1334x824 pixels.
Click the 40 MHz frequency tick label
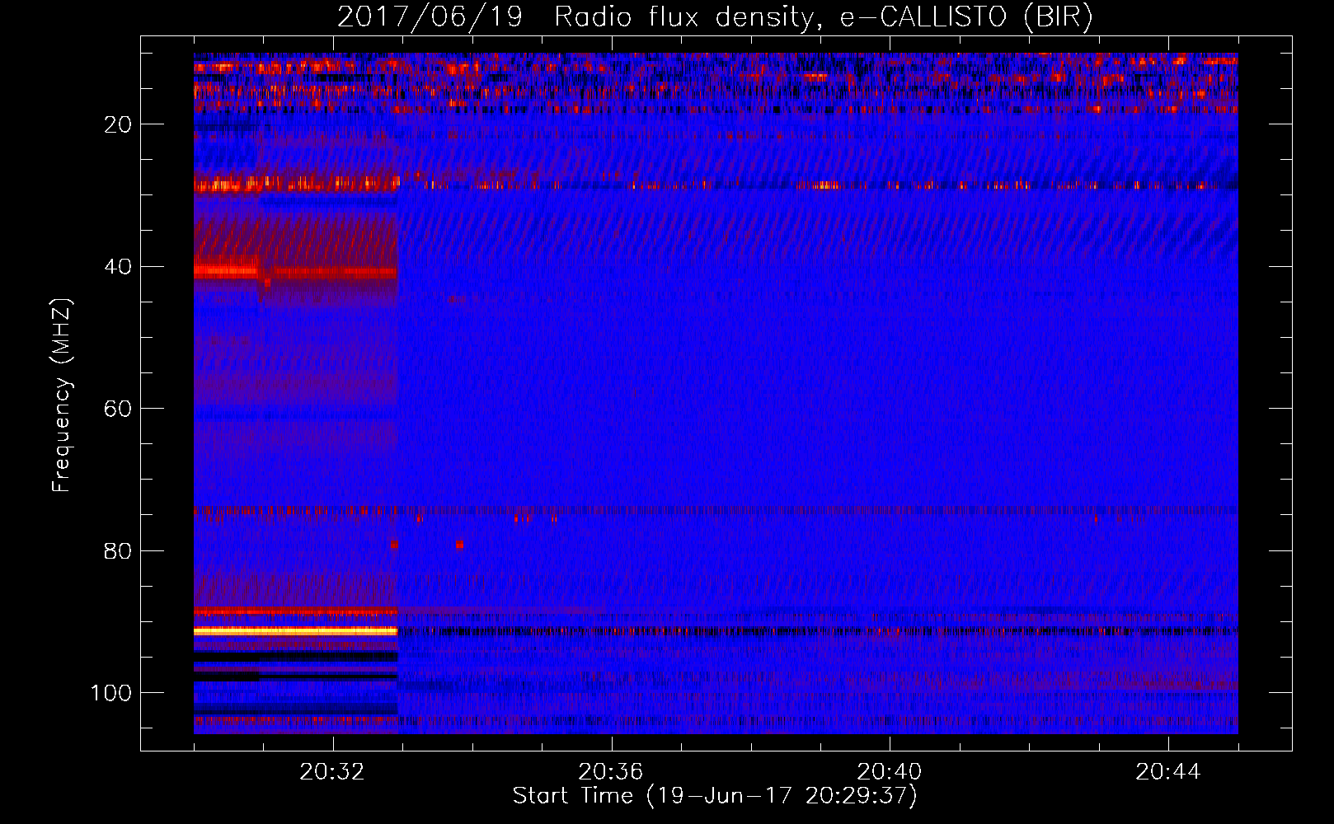pos(118,267)
